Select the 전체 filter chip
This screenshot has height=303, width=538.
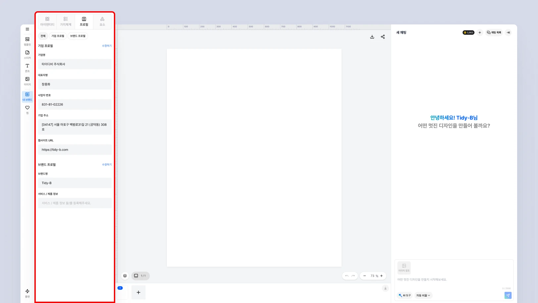coord(43,36)
